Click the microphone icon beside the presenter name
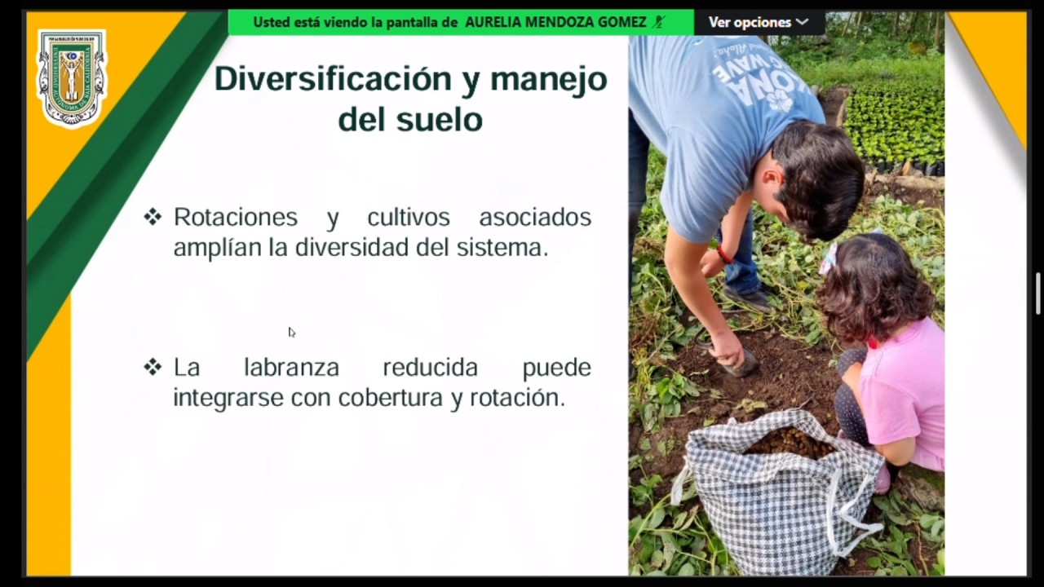Image resolution: width=1044 pixels, height=587 pixels. pyautogui.click(x=659, y=22)
